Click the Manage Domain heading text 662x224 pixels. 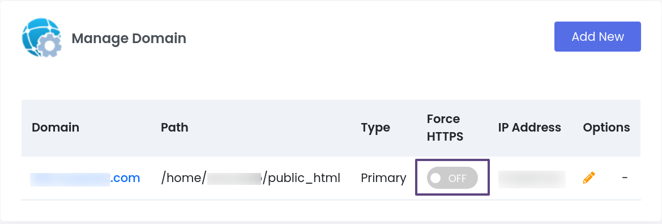[129, 39]
